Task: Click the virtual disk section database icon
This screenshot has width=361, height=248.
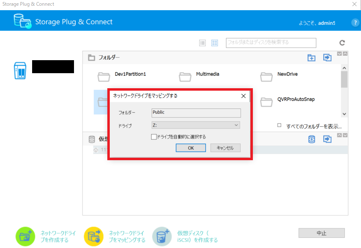Action: pyautogui.click(x=91, y=139)
